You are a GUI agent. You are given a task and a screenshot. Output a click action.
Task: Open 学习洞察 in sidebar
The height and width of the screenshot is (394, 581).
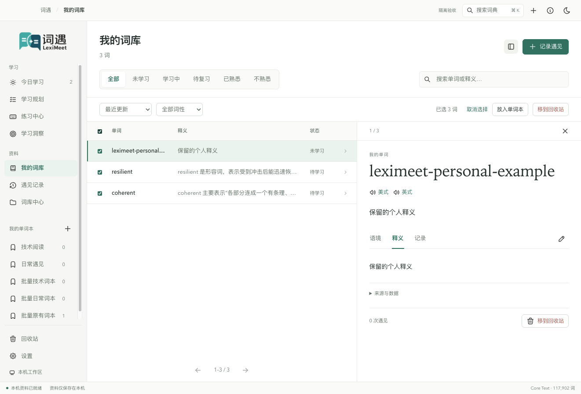[x=41, y=134]
